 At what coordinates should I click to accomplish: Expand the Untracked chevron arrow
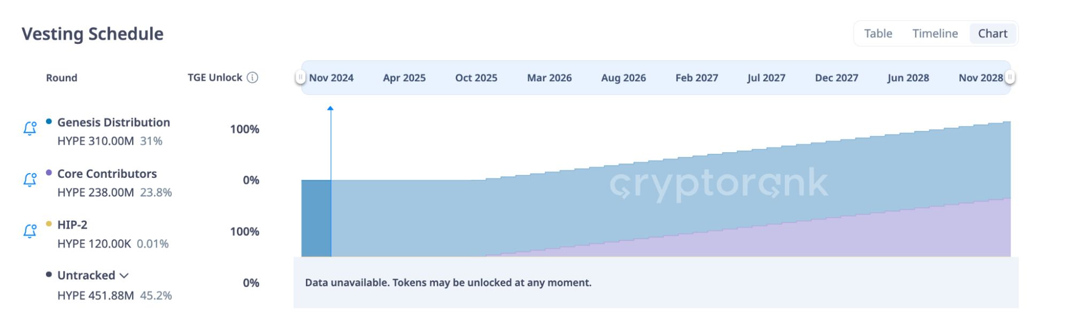point(124,276)
